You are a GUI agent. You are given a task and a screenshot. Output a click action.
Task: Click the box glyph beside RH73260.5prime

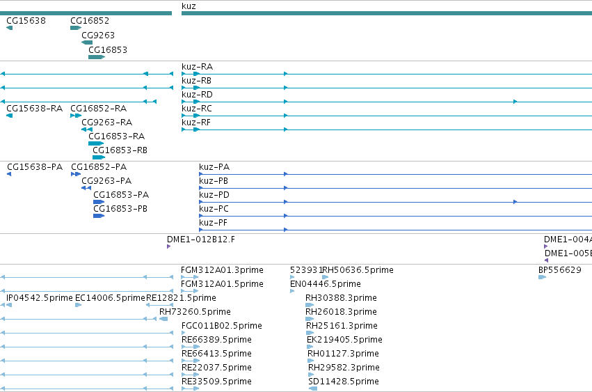click(x=163, y=319)
